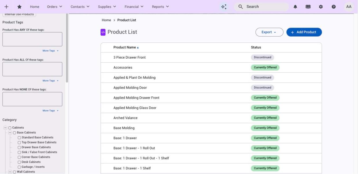
Task: Open settings gear icon
Action: [321, 7]
